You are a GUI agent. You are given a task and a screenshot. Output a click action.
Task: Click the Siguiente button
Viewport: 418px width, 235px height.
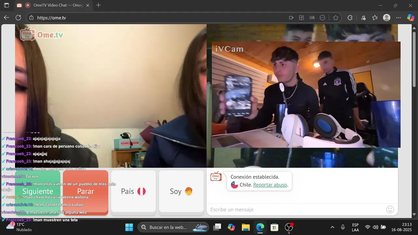(38, 191)
